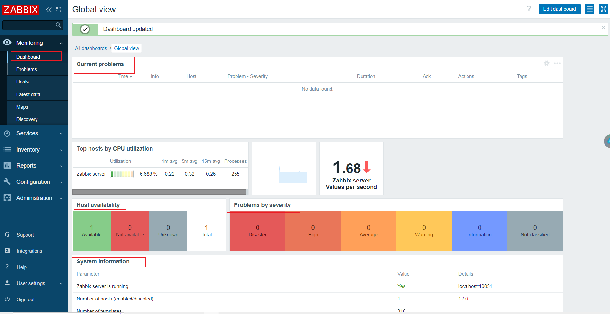Sort problems by the Time column
This screenshot has width=610, height=314.
point(125,76)
